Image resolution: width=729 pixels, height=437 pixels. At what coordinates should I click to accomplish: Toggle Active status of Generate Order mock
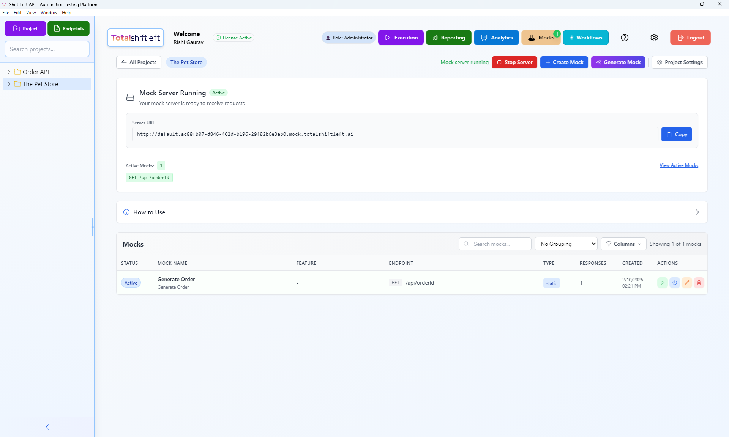pyautogui.click(x=131, y=283)
